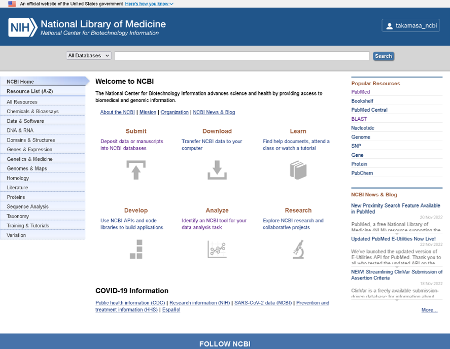Open Gene in Popular Resources
The height and width of the screenshot is (349, 450).
(357, 155)
